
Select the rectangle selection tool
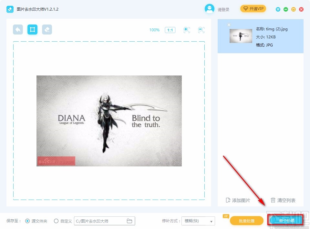click(x=32, y=30)
